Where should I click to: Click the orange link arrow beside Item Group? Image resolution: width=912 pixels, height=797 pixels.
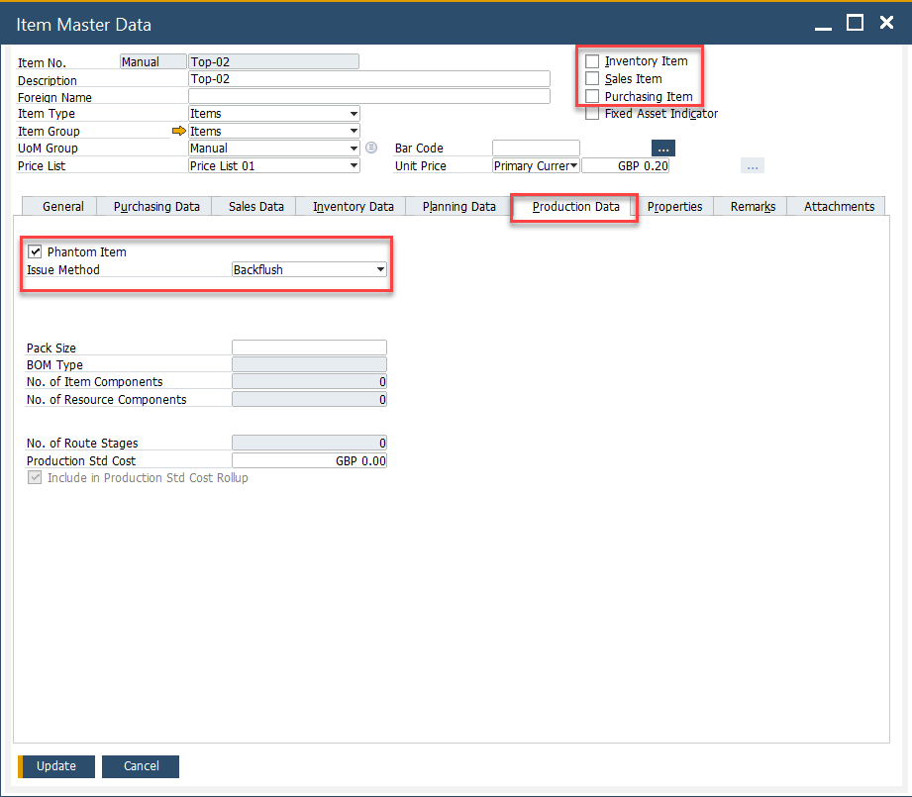(x=178, y=131)
